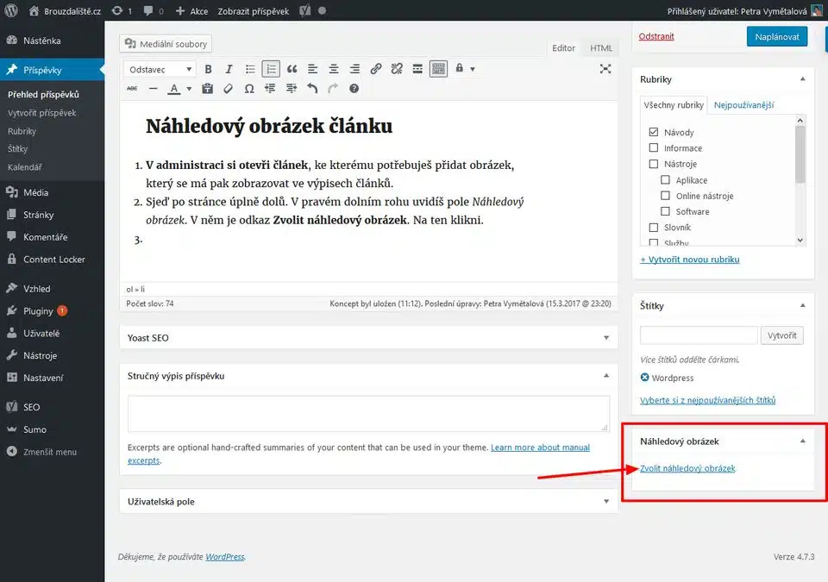Screen dimensions: 828x582
Task: Toggle italic formatting in editor toolbar
Action: click(229, 69)
